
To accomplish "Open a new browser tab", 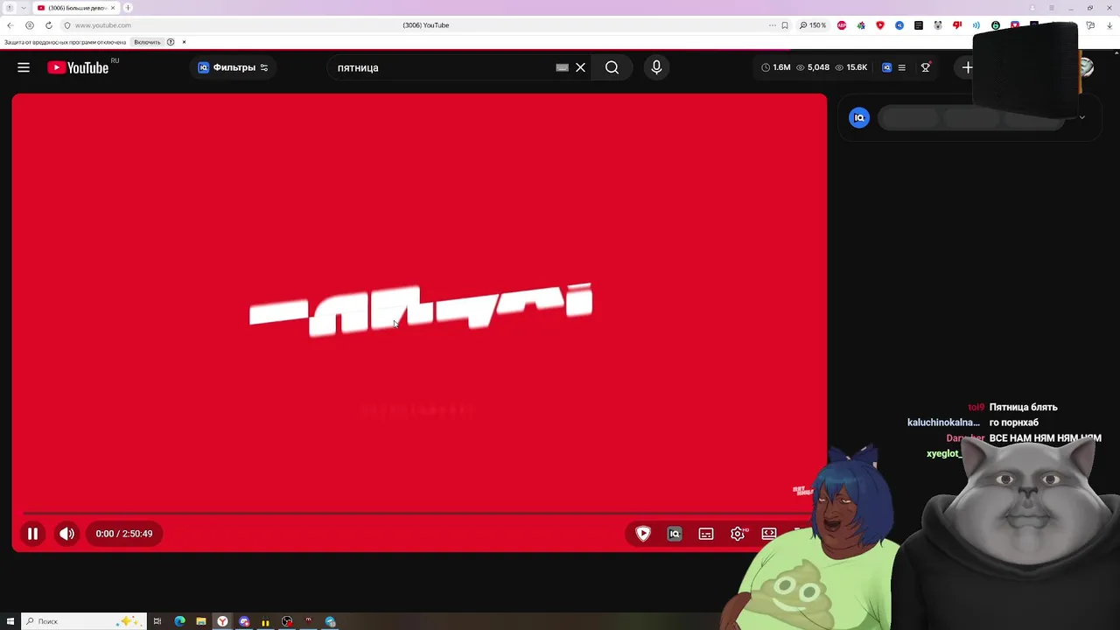I will point(128,8).
